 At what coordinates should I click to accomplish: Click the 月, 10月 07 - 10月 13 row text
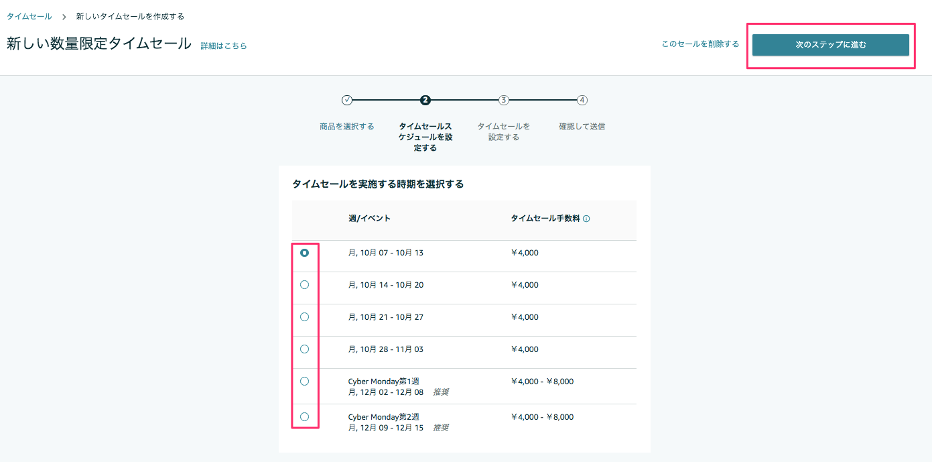pyautogui.click(x=386, y=253)
